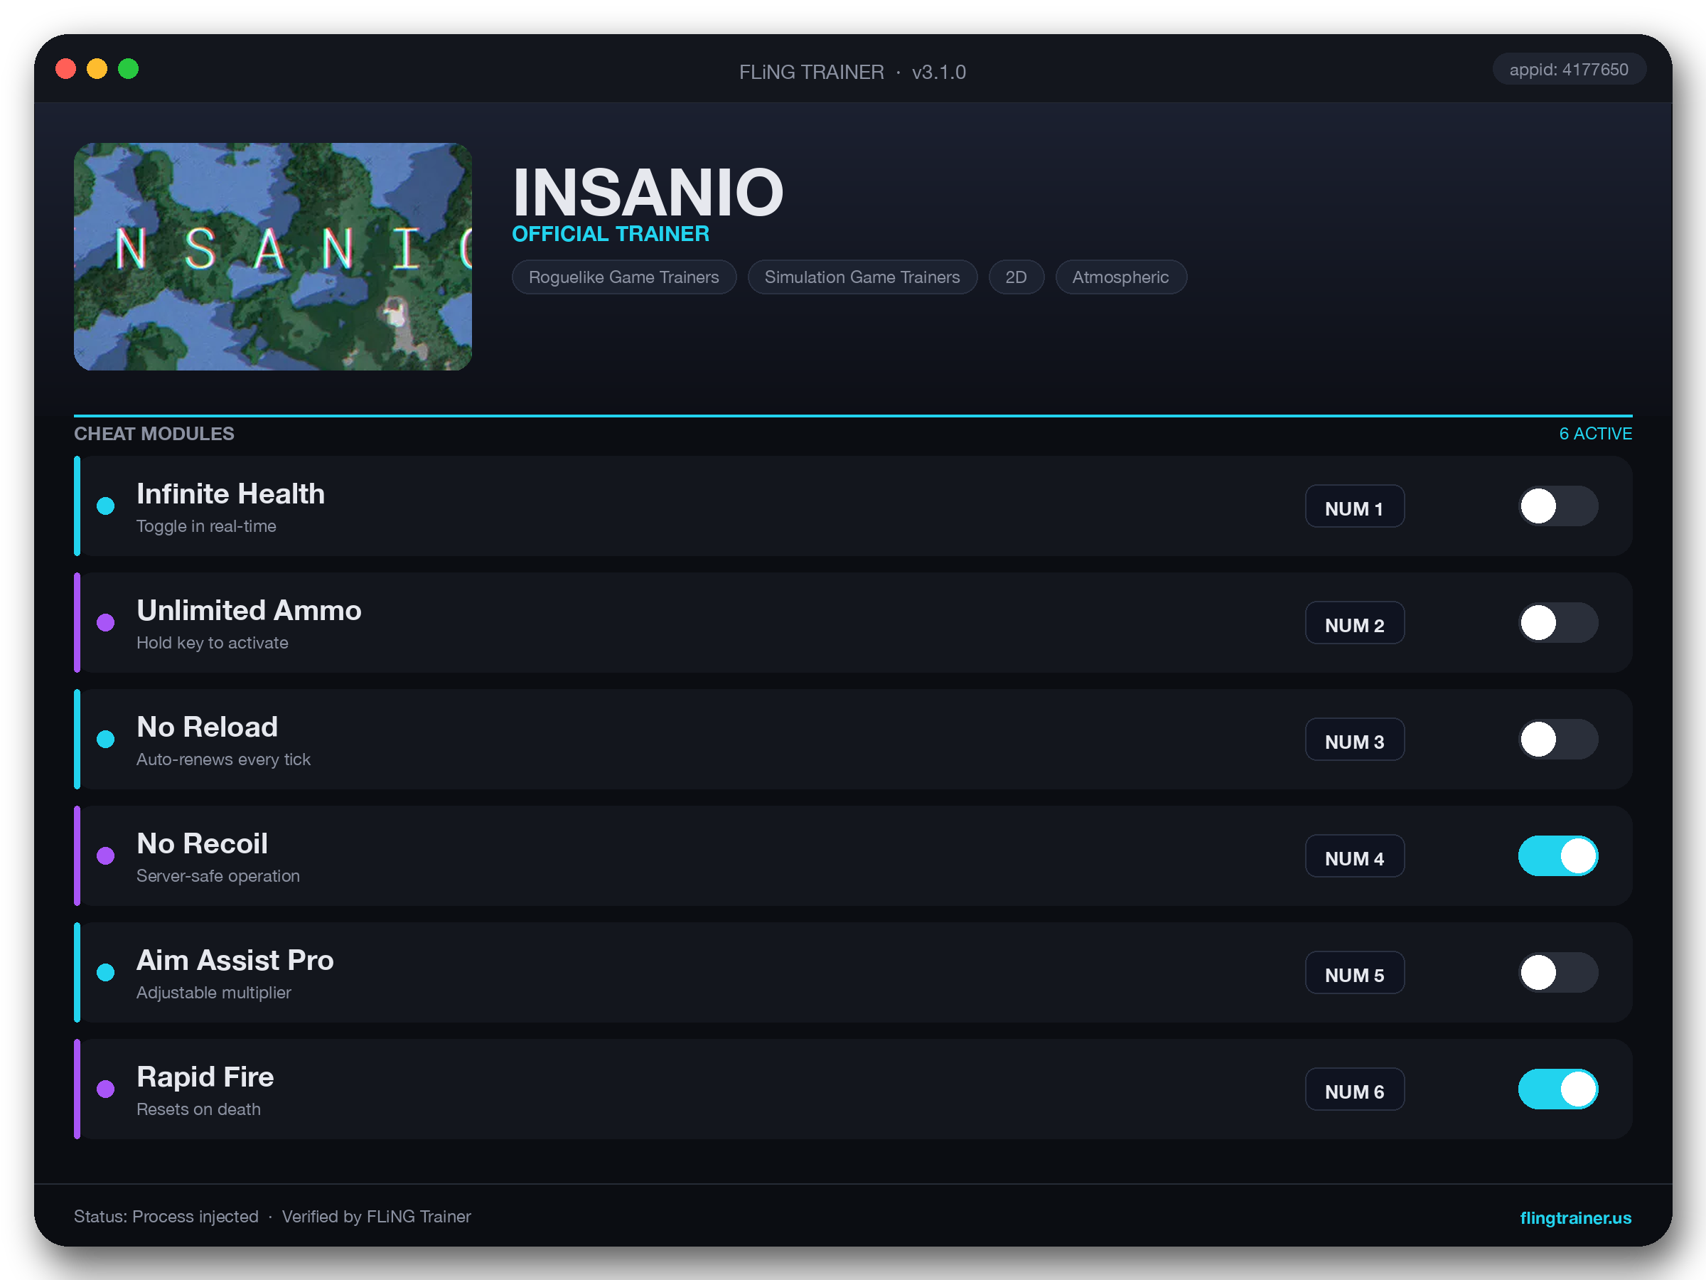Turn on Unlimited Ammo switch
Screen dimensions: 1706x1280
point(1558,623)
